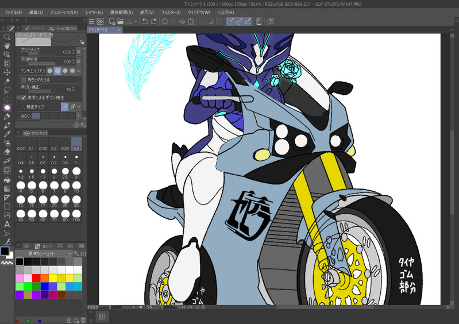
Task: Click the New canvas icon
Action: 112,21
